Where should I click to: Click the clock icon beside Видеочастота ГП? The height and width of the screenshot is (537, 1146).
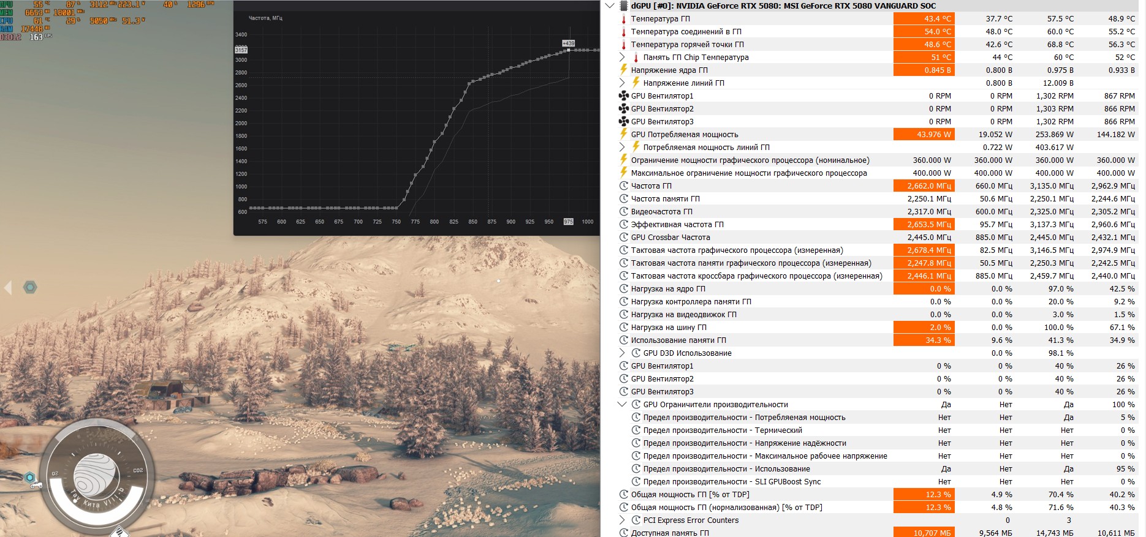624,212
